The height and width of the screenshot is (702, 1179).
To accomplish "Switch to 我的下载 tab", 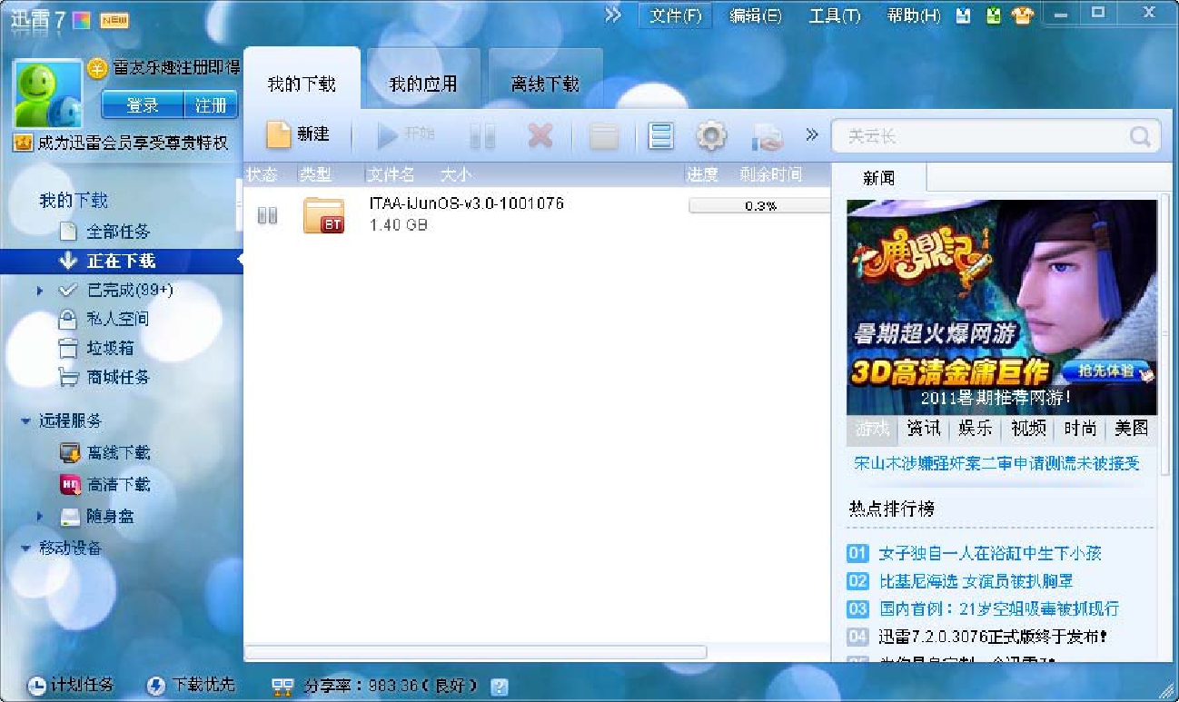I will pyautogui.click(x=302, y=84).
